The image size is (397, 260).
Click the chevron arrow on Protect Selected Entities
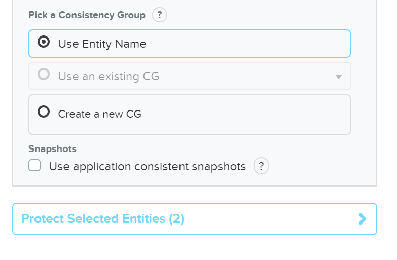[x=362, y=219]
